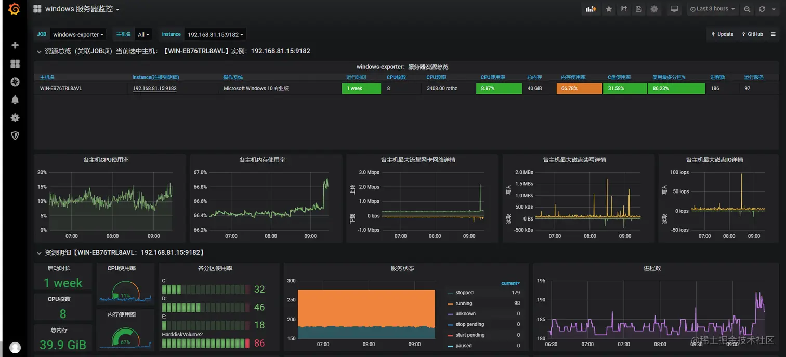Click the 39.9 GiB 总内存 stat

pos(63,345)
